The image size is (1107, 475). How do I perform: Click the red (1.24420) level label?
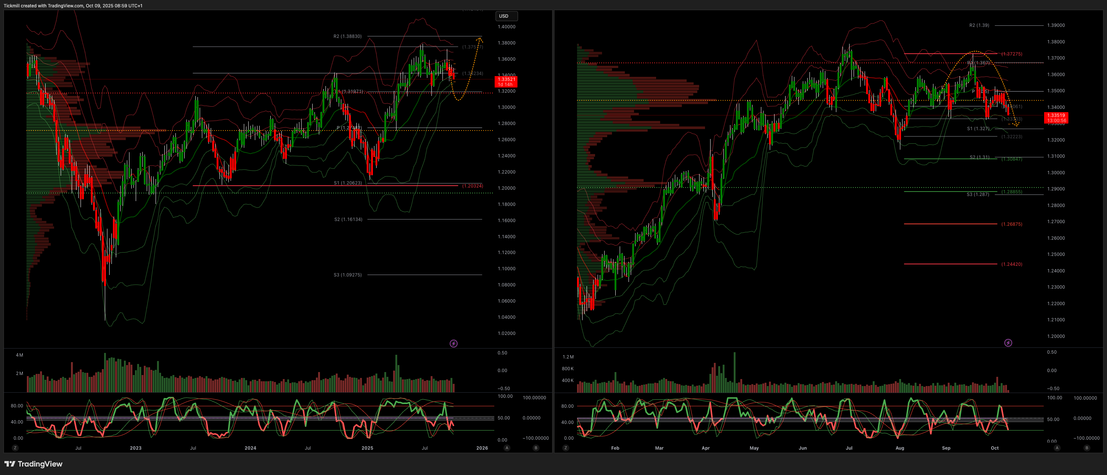coord(1012,265)
